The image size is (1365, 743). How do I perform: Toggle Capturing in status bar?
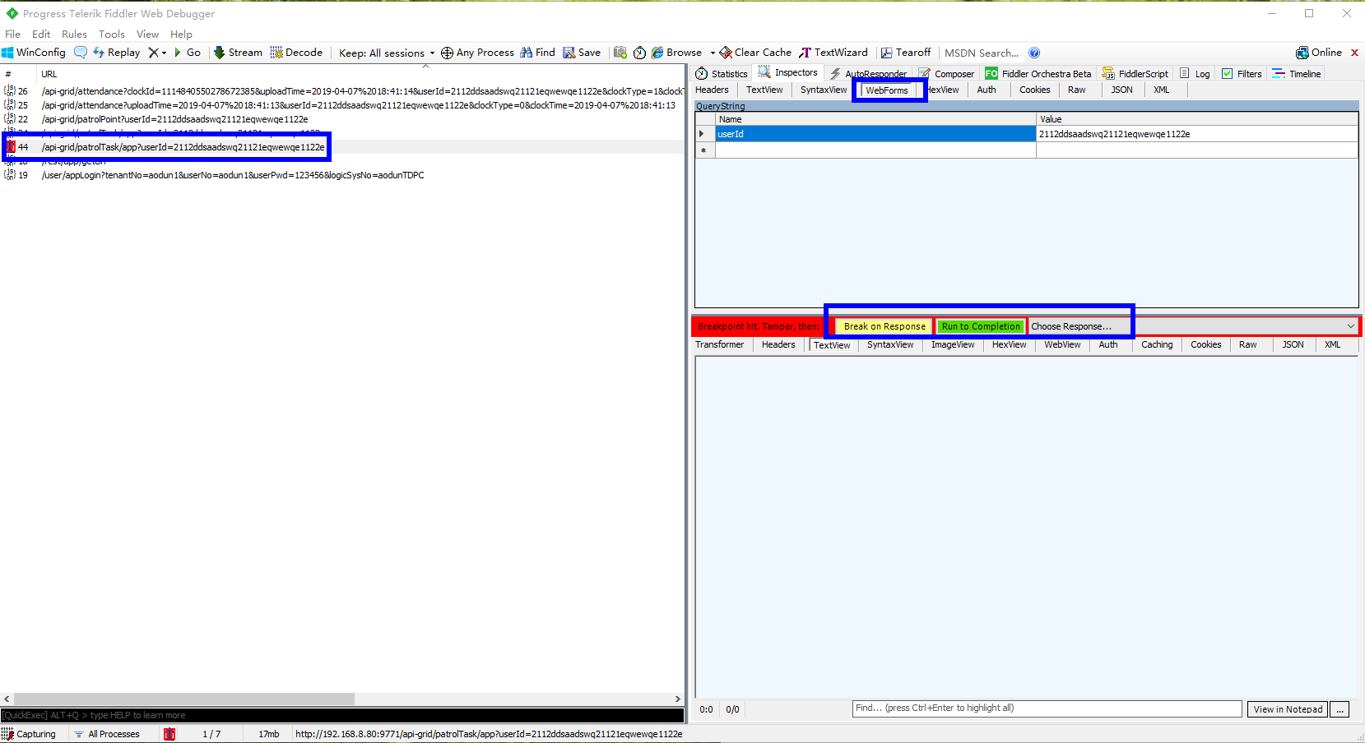click(30, 734)
